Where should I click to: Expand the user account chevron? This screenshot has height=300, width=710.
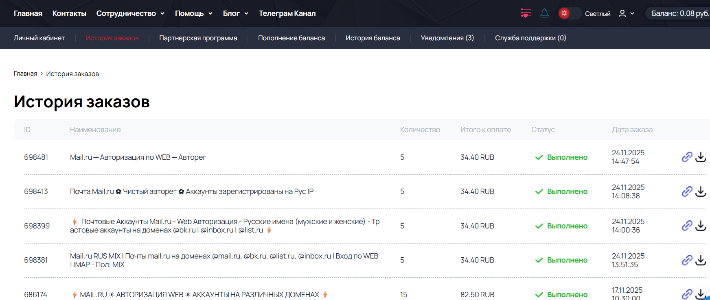click(632, 13)
